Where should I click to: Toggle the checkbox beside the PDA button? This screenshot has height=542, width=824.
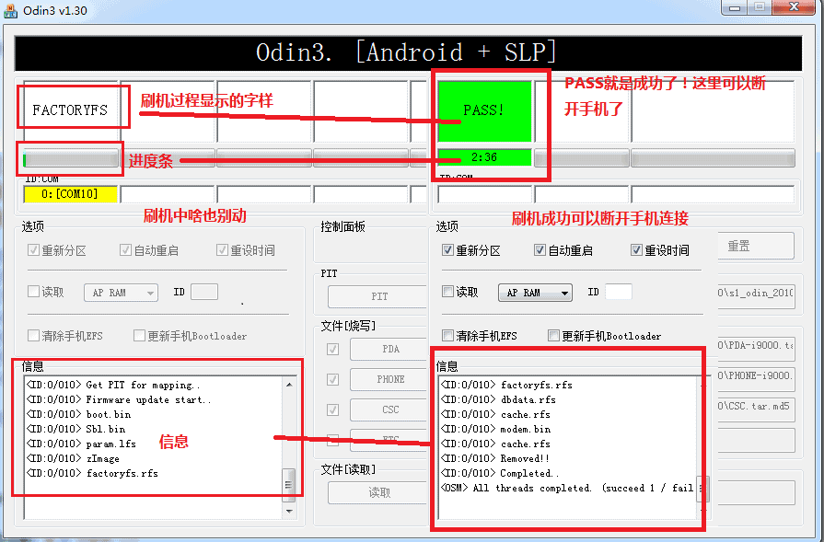click(x=332, y=350)
